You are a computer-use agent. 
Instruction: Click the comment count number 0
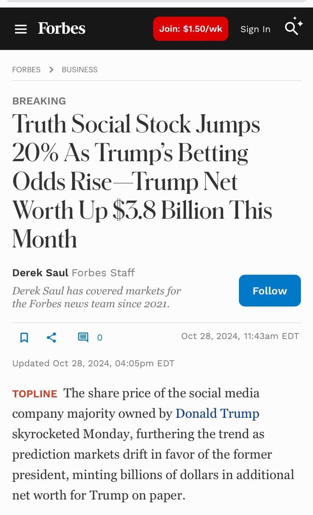point(100,338)
